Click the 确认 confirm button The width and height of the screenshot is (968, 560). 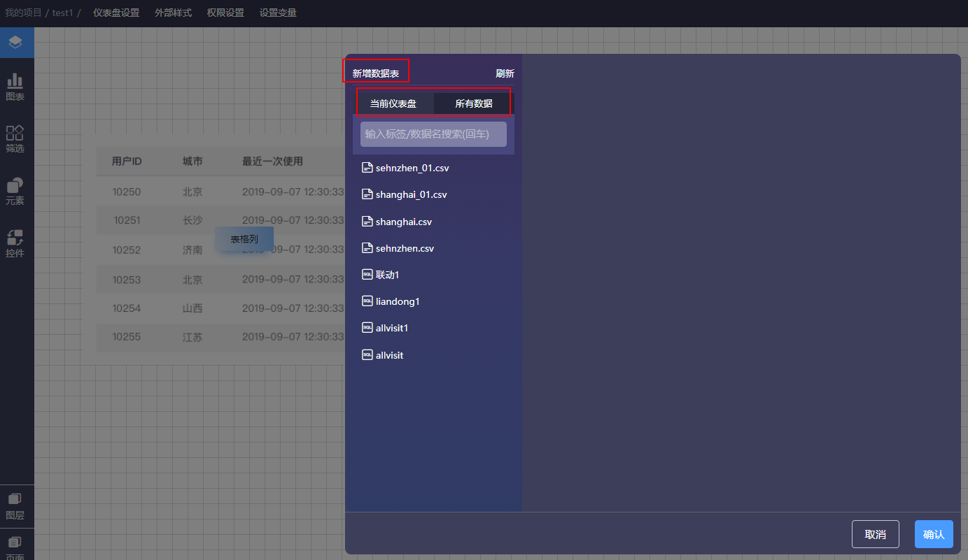934,534
